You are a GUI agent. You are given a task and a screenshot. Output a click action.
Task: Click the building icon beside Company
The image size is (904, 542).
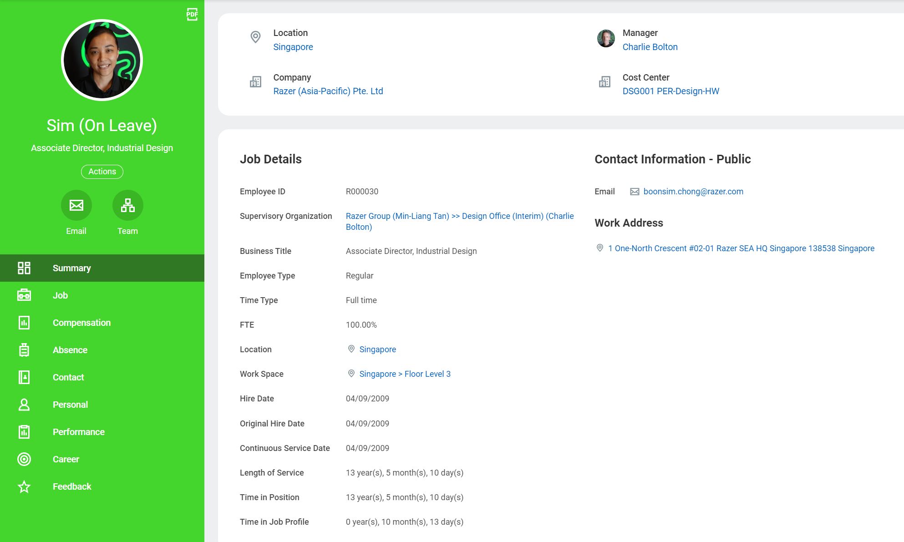click(x=256, y=82)
